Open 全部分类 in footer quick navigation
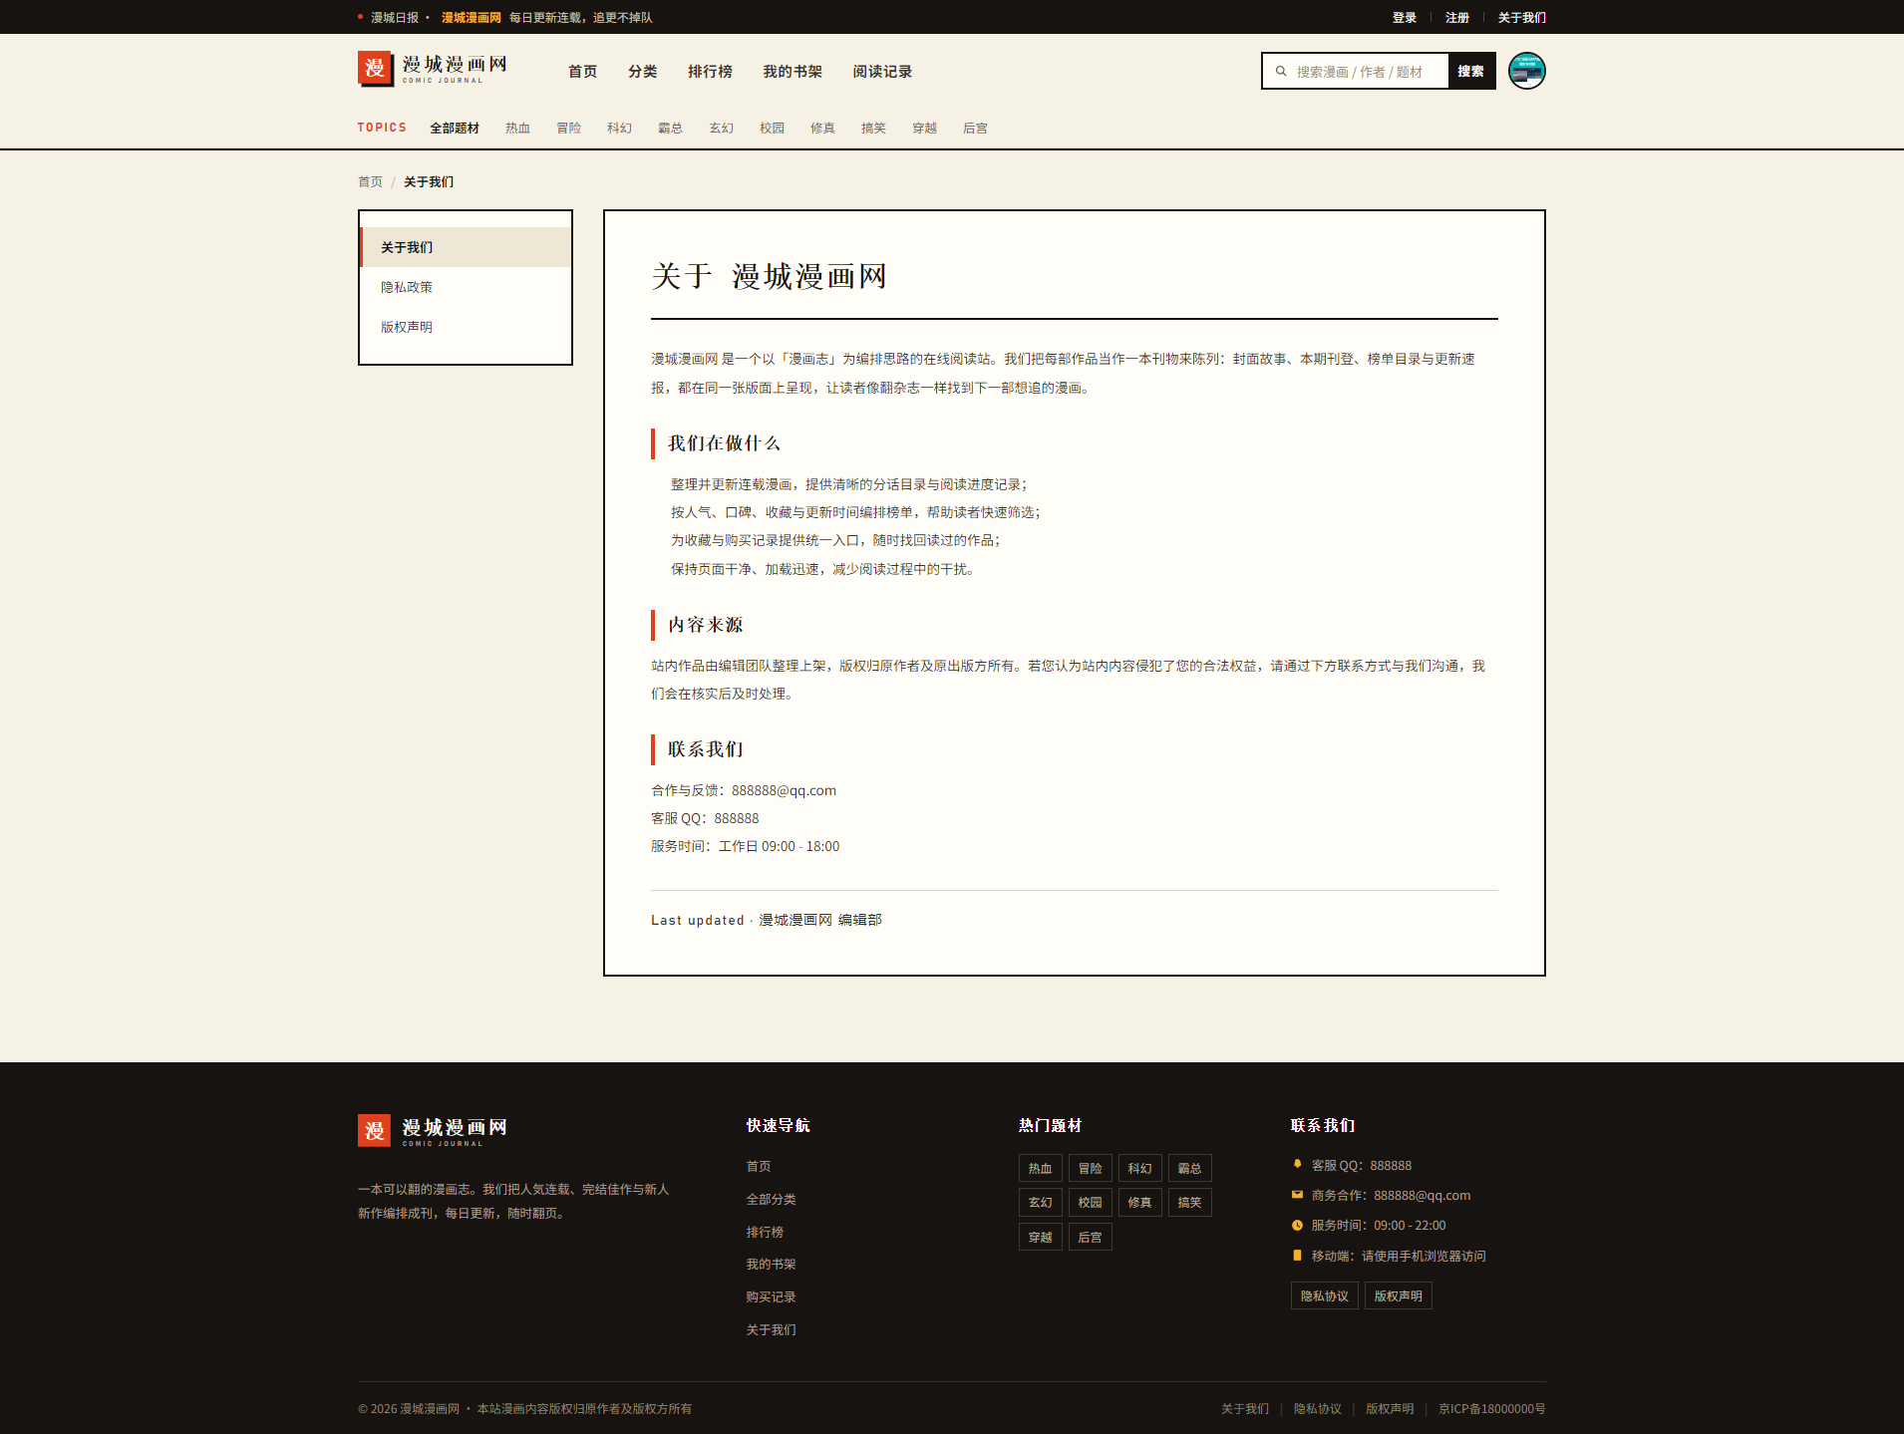The image size is (1904, 1434). pyautogui.click(x=771, y=1200)
